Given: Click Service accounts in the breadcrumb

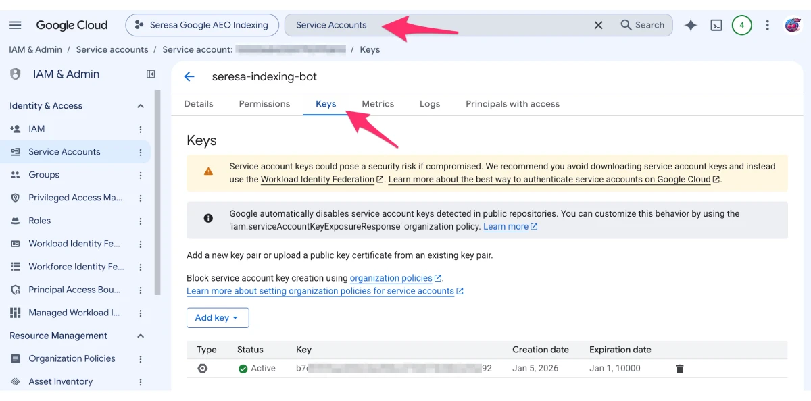Looking at the screenshot, I should click(112, 49).
